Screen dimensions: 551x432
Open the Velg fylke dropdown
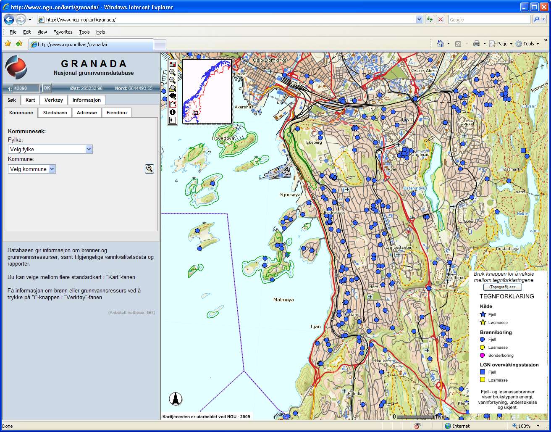(x=50, y=149)
